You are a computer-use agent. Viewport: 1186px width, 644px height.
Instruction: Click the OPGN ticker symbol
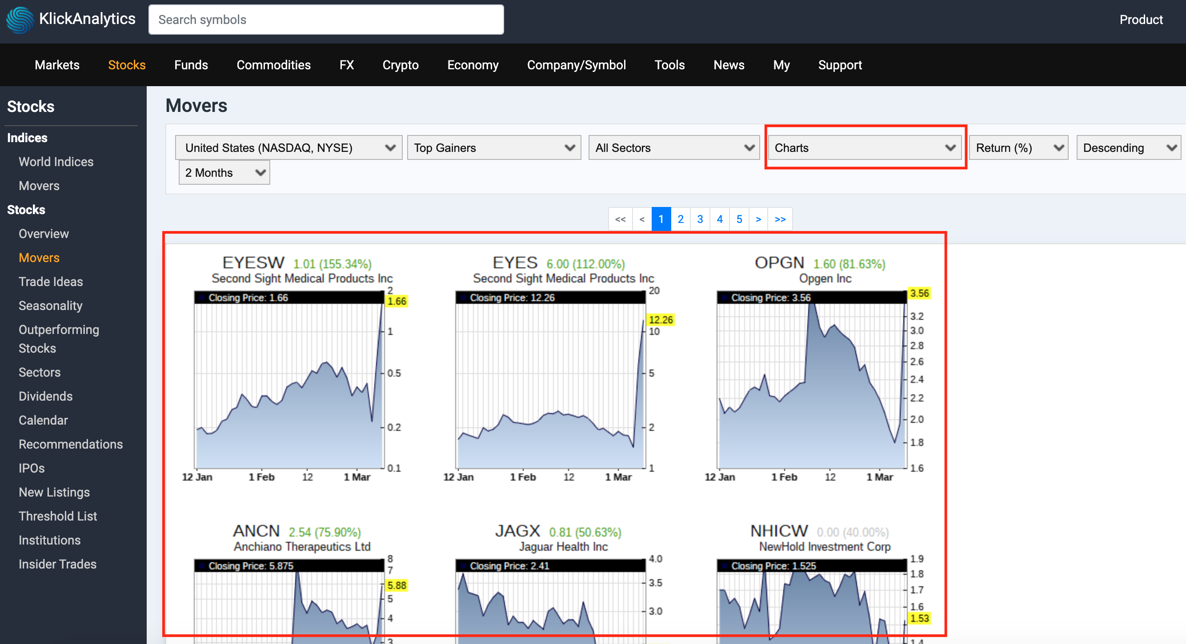(x=779, y=262)
